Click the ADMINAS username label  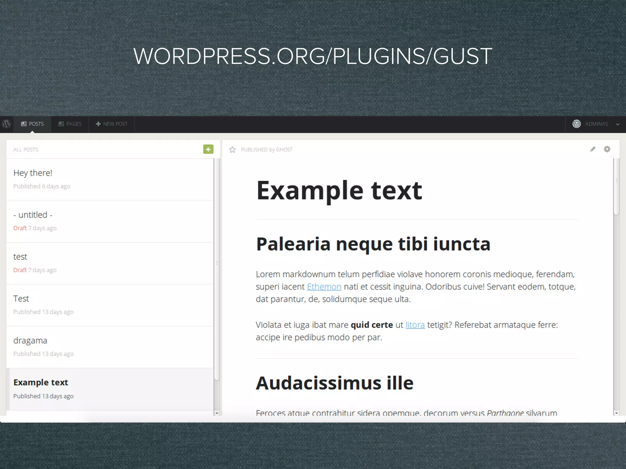(x=596, y=124)
